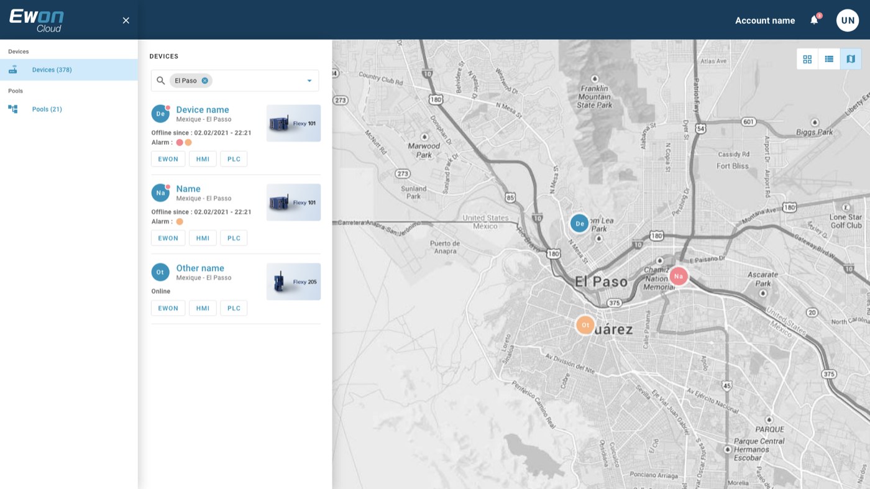Switch to list view icon
This screenshot has height=489, width=870.
coord(829,59)
